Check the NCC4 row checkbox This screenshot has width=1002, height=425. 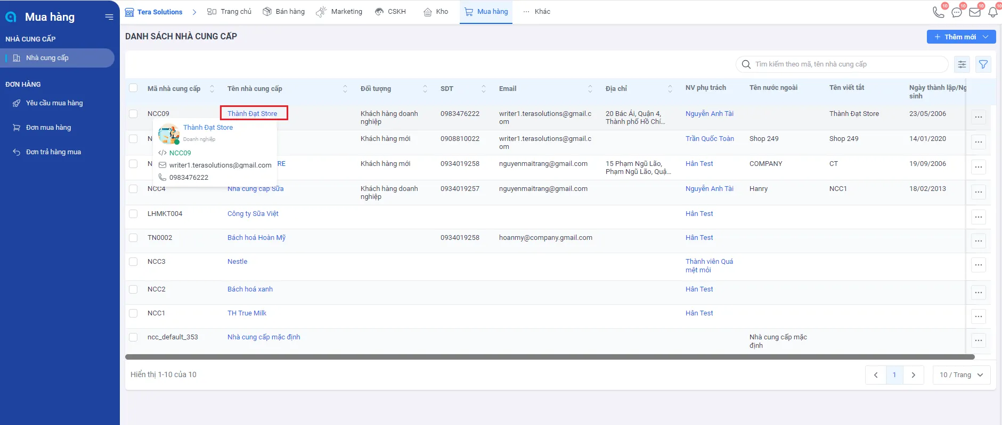pyautogui.click(x=133, y=189)
